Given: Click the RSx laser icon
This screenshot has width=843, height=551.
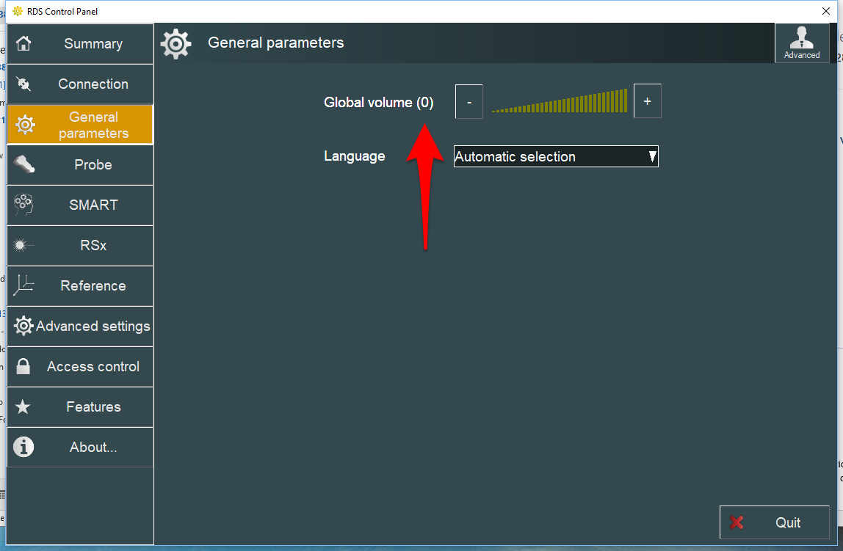Looking at the screenshot, I should [23, 245].
